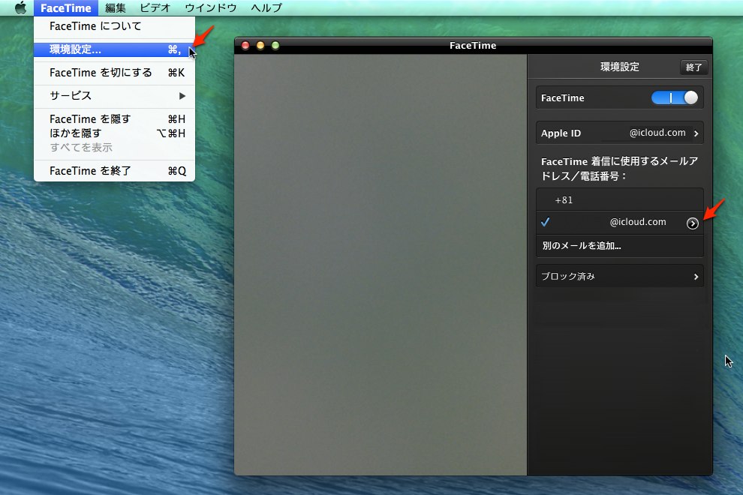Minimize FaceTime window with yellow button

click(x=260, y=46)
